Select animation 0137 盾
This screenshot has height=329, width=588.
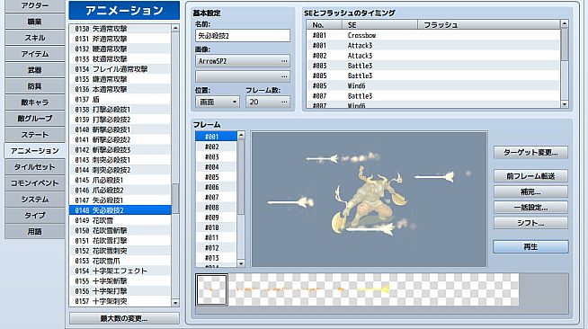[x=120, y=99]
